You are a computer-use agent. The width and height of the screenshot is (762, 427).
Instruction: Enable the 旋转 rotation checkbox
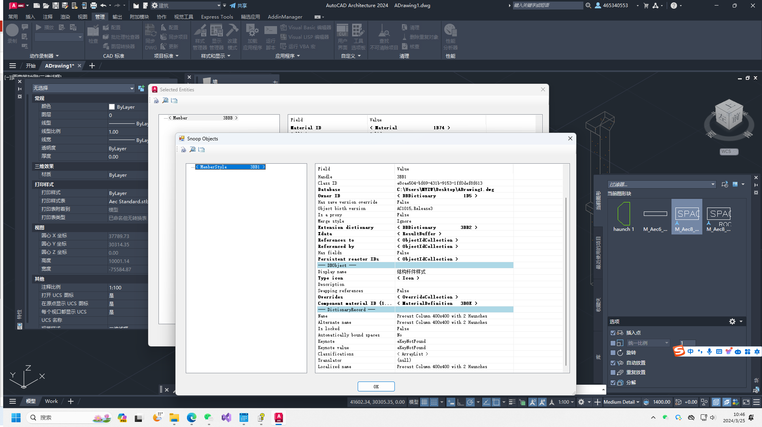613,353
